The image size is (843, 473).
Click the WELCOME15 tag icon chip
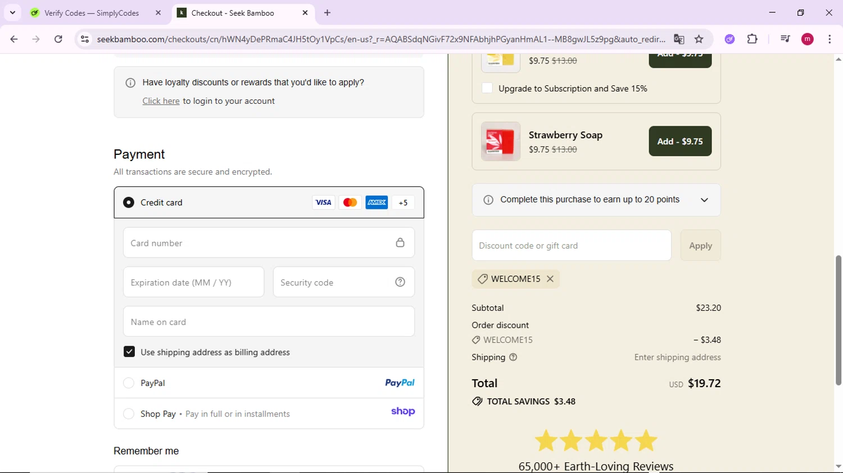(x=482, y=279)
